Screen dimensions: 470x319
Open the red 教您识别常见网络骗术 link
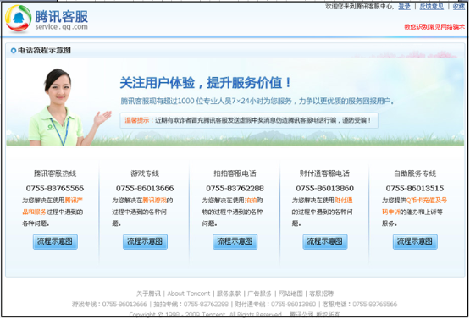(x=434, y=27)
